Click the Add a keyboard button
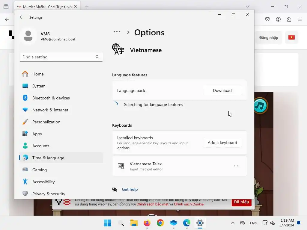This screenshot has height=230, width=307. point(222,143)
